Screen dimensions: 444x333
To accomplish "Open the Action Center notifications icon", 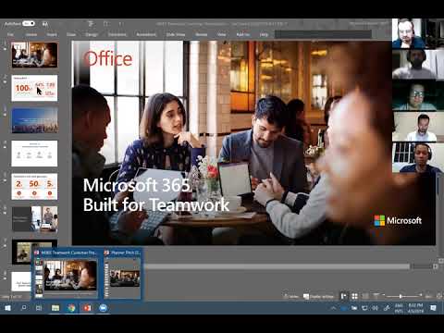I will [433, 308].
